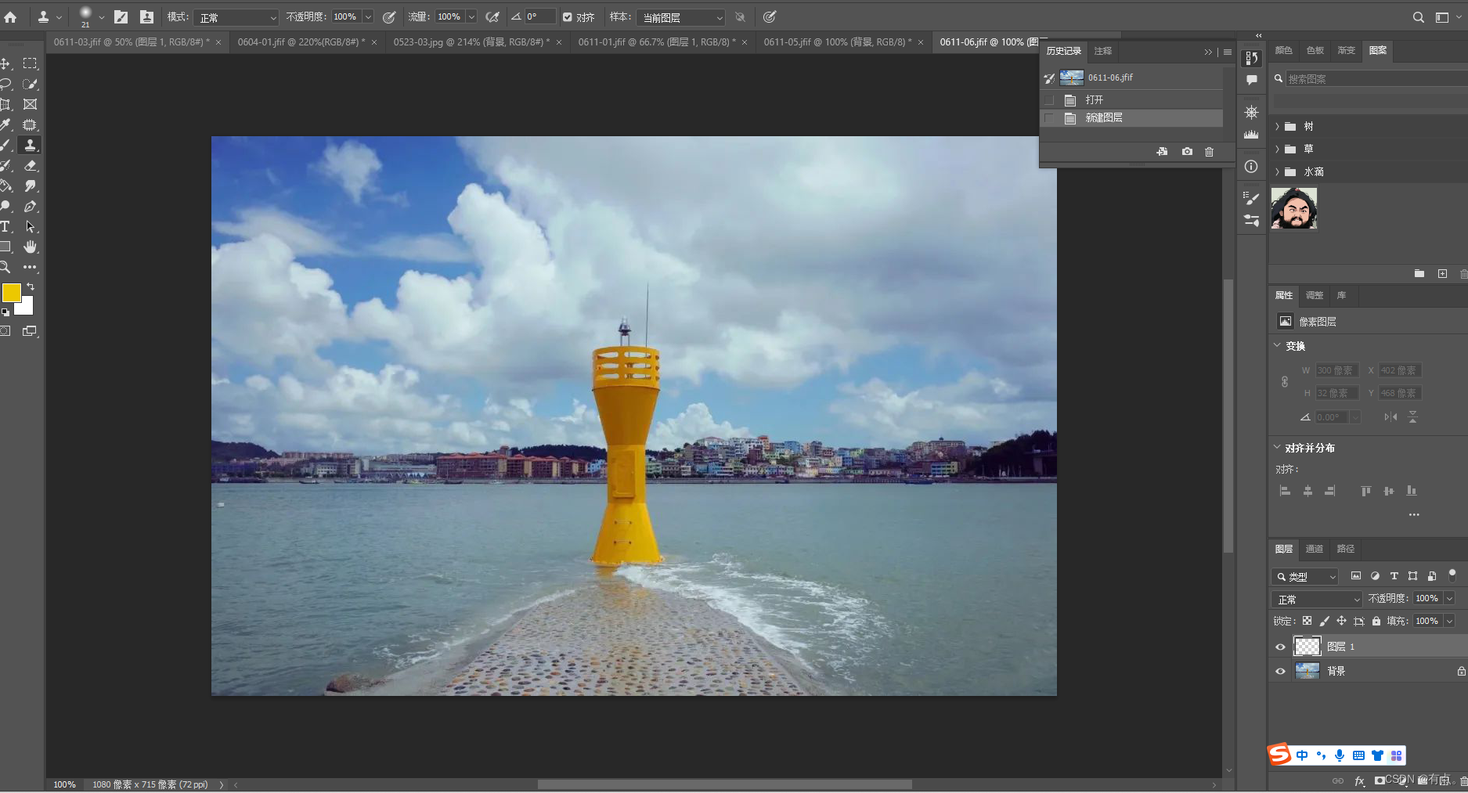Open the 样本 sample source dropdown
The height and width of the screenshot is (793, 1468).
click(681, 17)
